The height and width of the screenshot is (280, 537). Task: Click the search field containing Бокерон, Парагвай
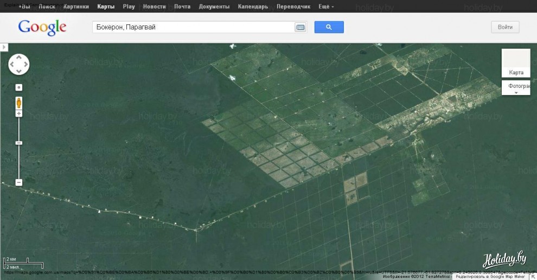(193, 27)
